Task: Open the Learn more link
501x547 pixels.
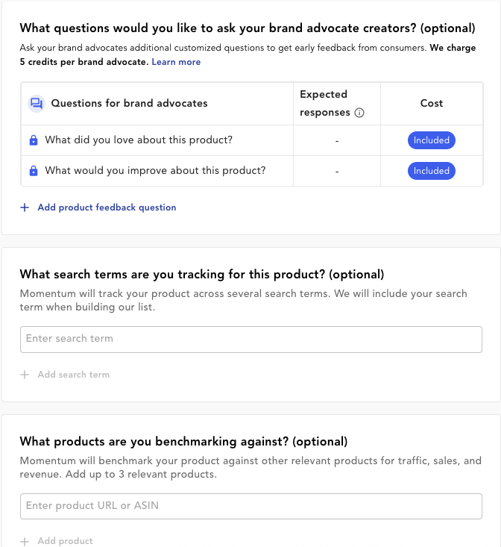Action: (x=176, y=62)
